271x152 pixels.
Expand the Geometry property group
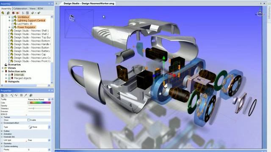(x=2, y=144)
